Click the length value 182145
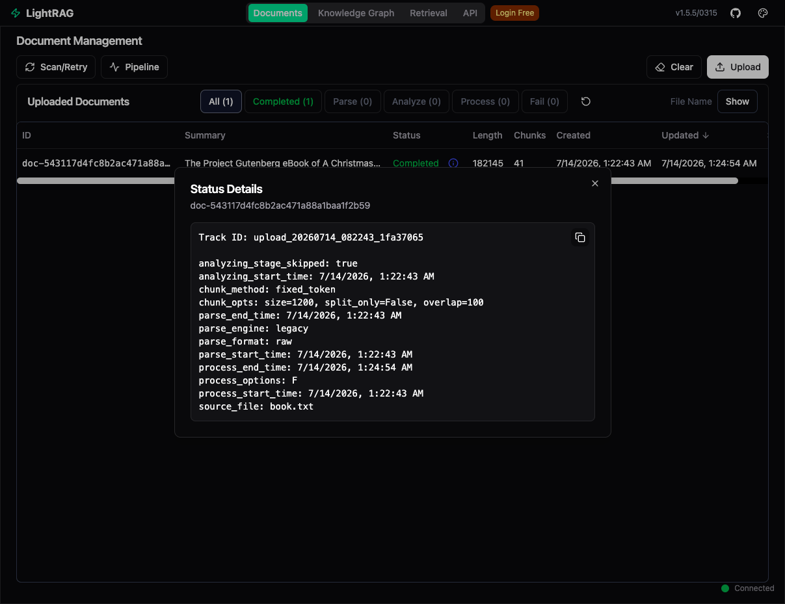785x604 pixels. point(488,163)
